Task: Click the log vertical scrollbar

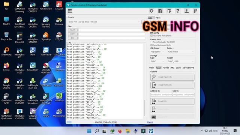Action: point(144,108)
